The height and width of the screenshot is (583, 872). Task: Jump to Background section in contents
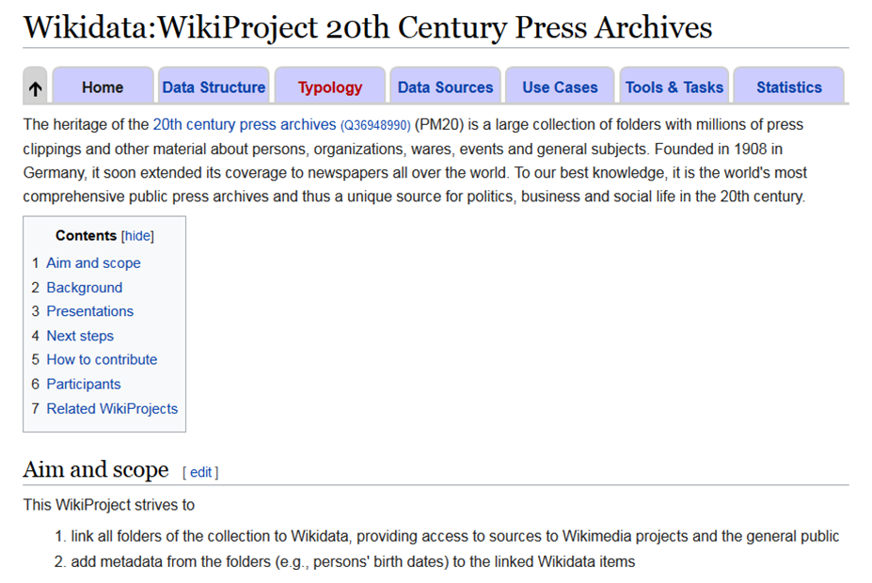pos(85,288)
